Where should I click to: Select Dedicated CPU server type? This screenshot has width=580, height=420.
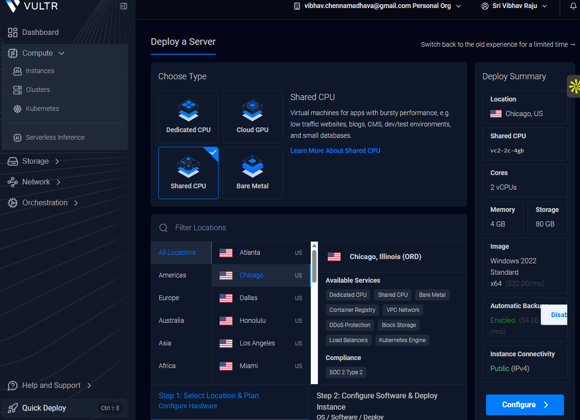coord(188,117)
